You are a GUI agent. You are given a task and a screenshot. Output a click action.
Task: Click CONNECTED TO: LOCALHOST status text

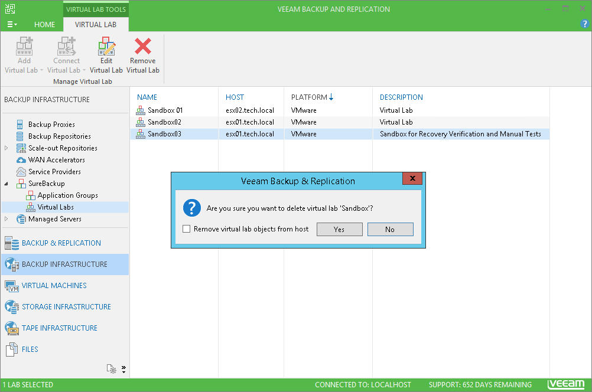coord(363,385)
